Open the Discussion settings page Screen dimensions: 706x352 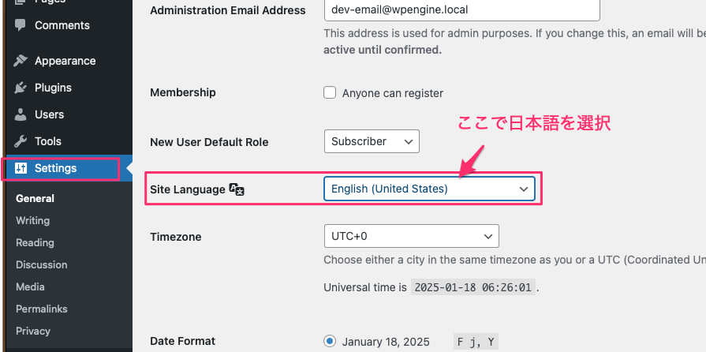[x=41, y=264]
